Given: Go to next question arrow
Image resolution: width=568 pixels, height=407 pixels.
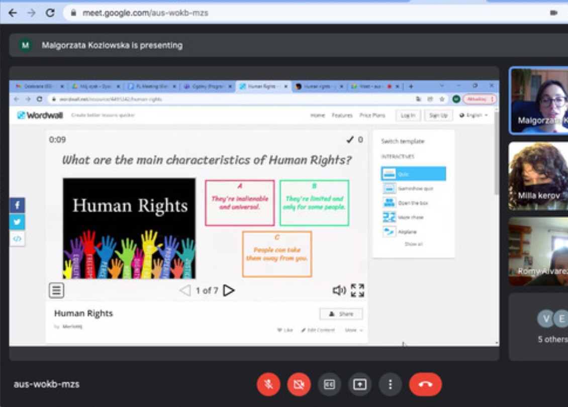Looking at the screenshot, I should [229, 290].
